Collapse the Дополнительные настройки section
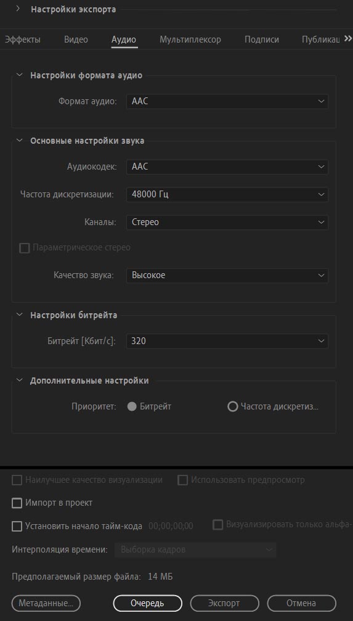Viewport: 353px width, 621px height. click(19, 380)
